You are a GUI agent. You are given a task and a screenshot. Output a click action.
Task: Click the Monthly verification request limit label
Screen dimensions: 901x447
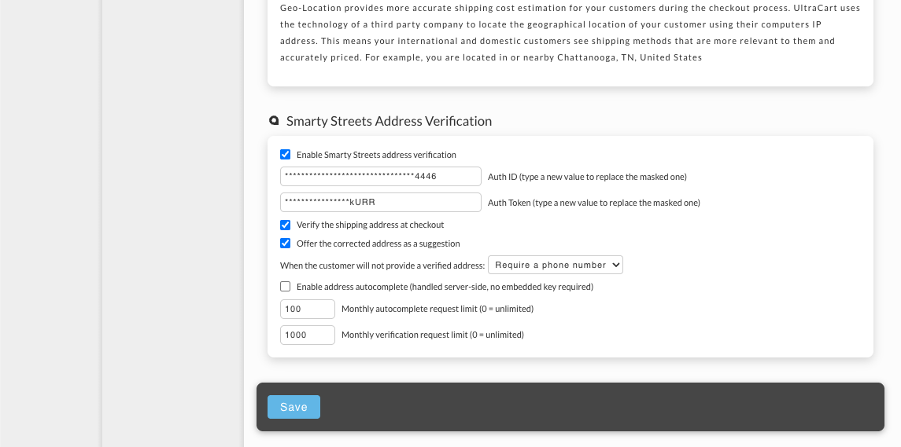(x=433, y=335)
